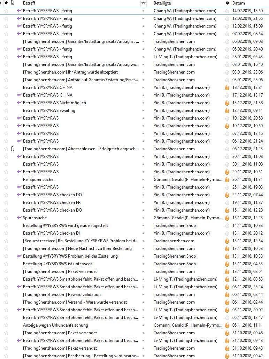Select Smartphone fehlt message from 31.10.2018, 09:43
The image size is (269, 359).
tap(134, 341)
